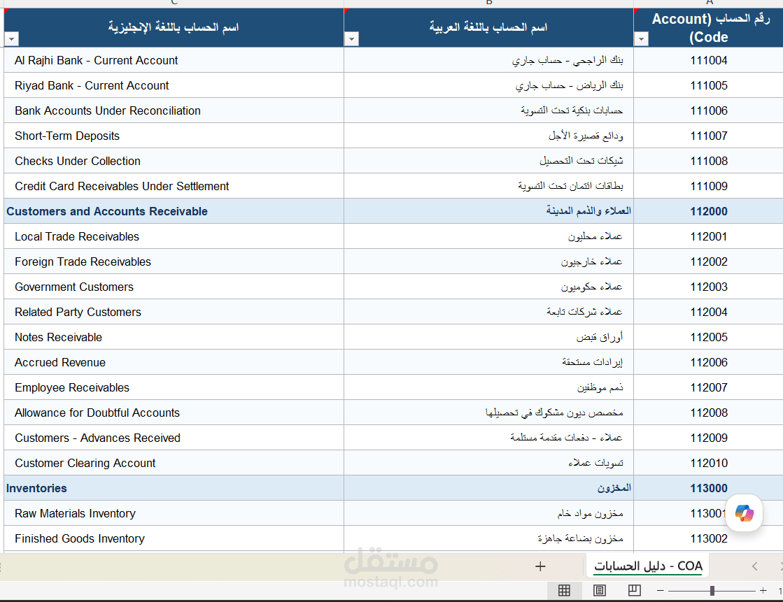Click the sheet tabs scroll left arrow

coord(754,566)
